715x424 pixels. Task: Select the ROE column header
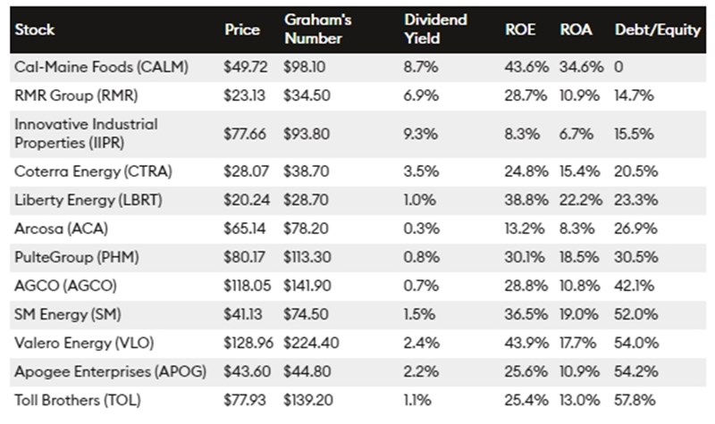(x=520, y=29)
